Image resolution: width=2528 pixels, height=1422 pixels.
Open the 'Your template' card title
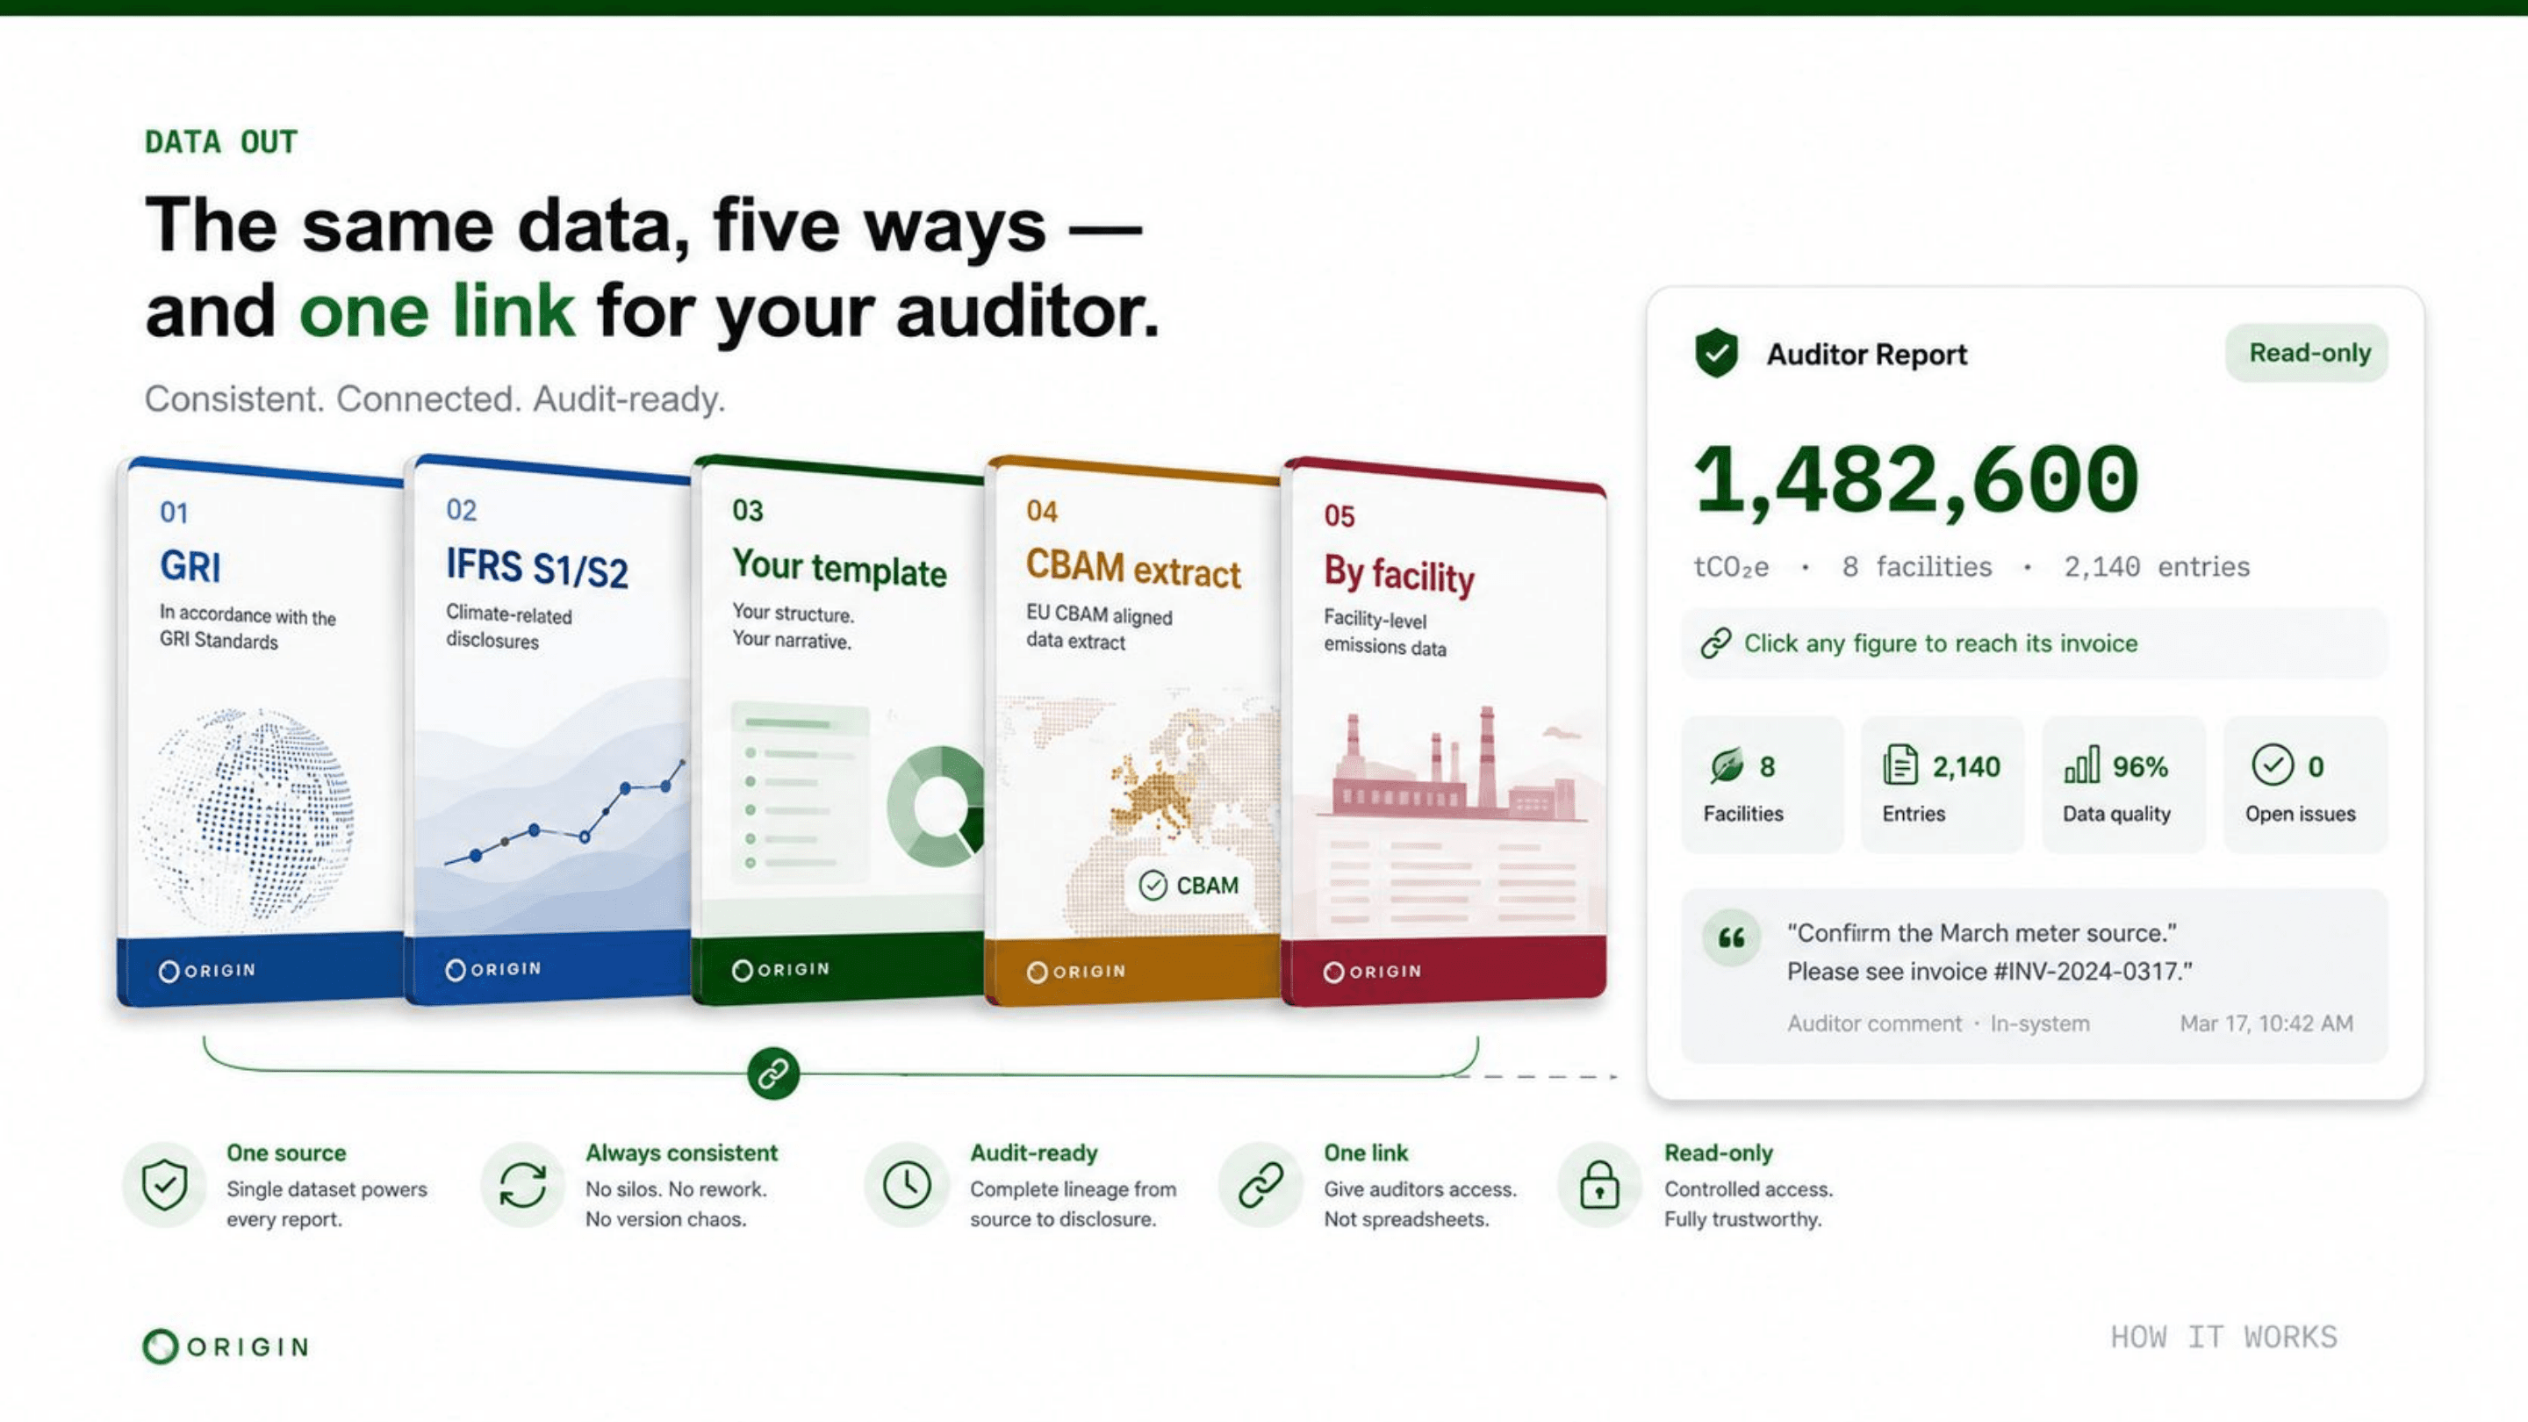839,569
